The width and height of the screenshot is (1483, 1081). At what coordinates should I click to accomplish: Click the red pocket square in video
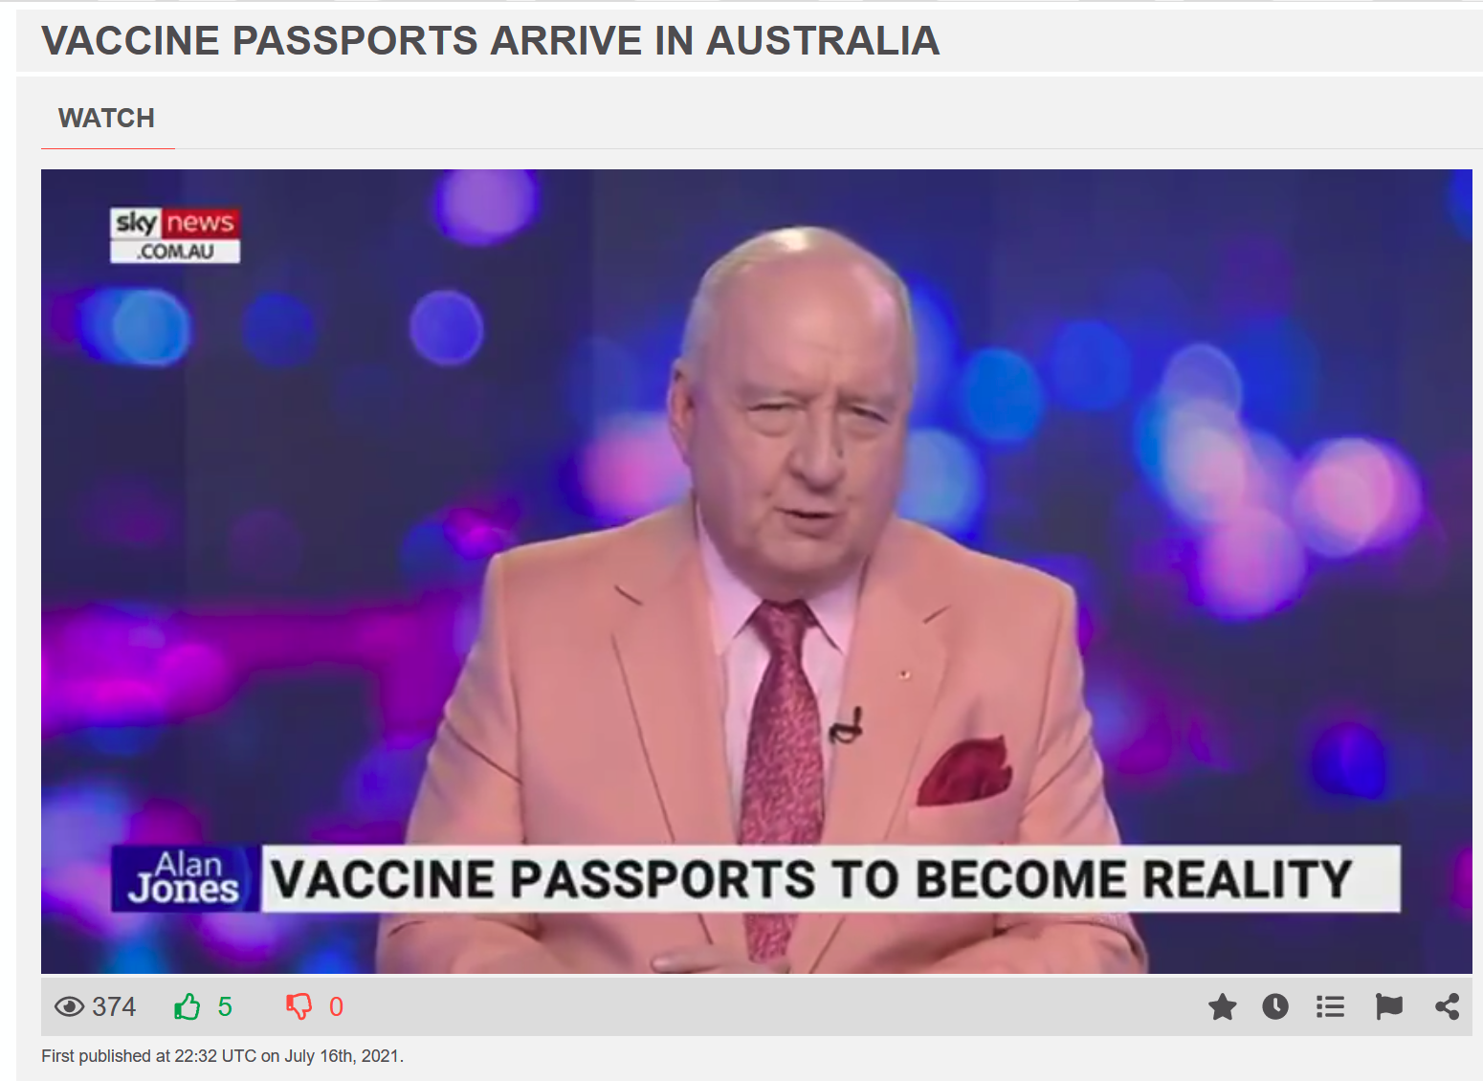tap(963, 771)
